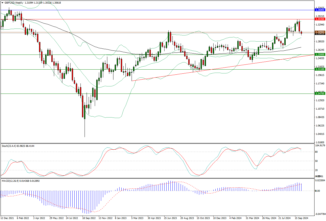
Task: Select the green 1.21100 price level tag
Action: (x=320, y=69)
